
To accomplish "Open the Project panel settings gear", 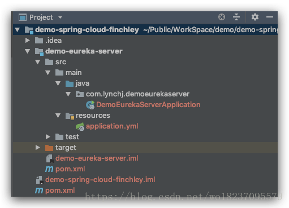I will pos(255,17).
